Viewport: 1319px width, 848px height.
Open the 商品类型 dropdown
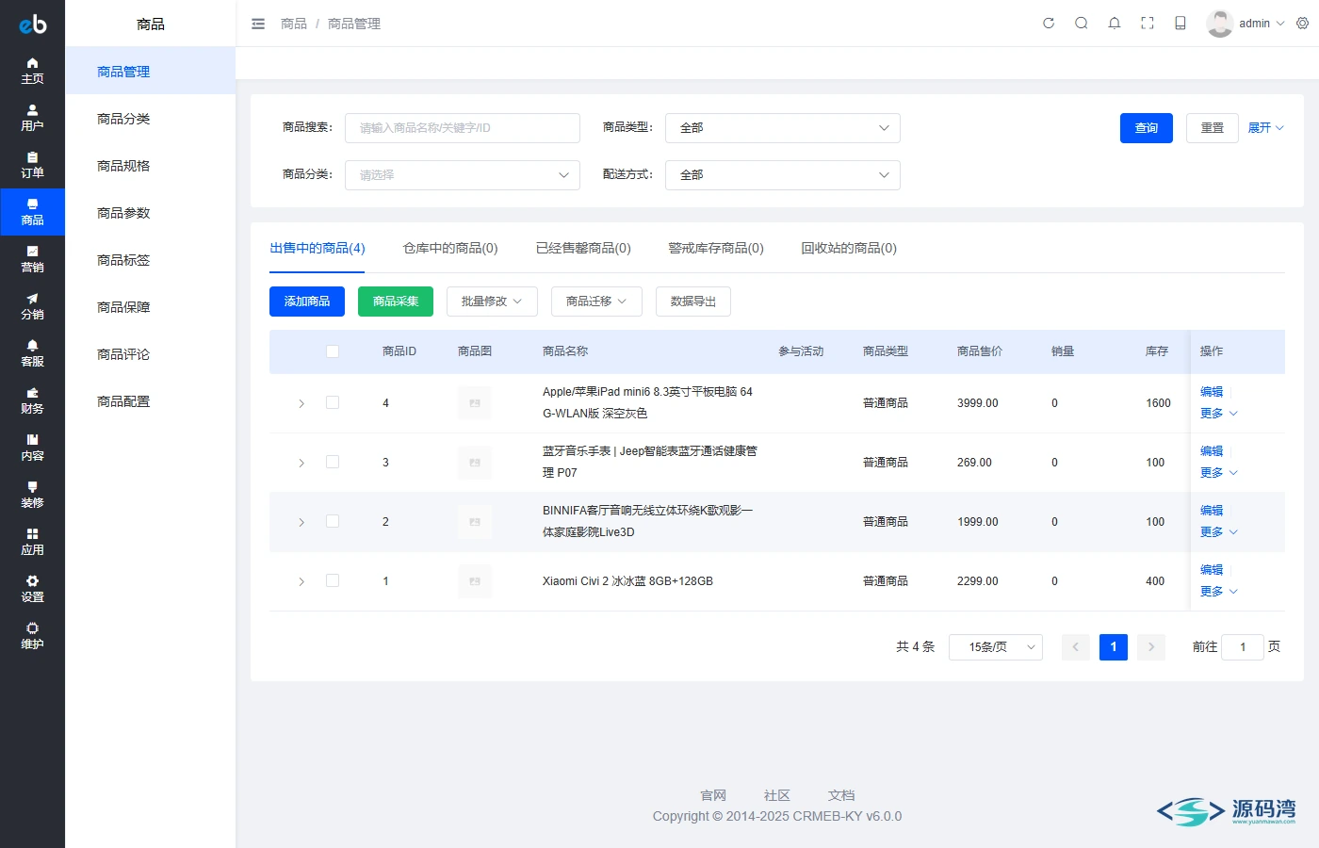783,128
